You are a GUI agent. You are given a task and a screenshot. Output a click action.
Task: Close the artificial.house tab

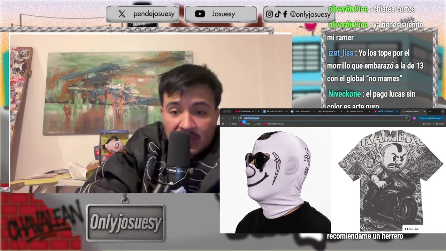tap(424, 111)
